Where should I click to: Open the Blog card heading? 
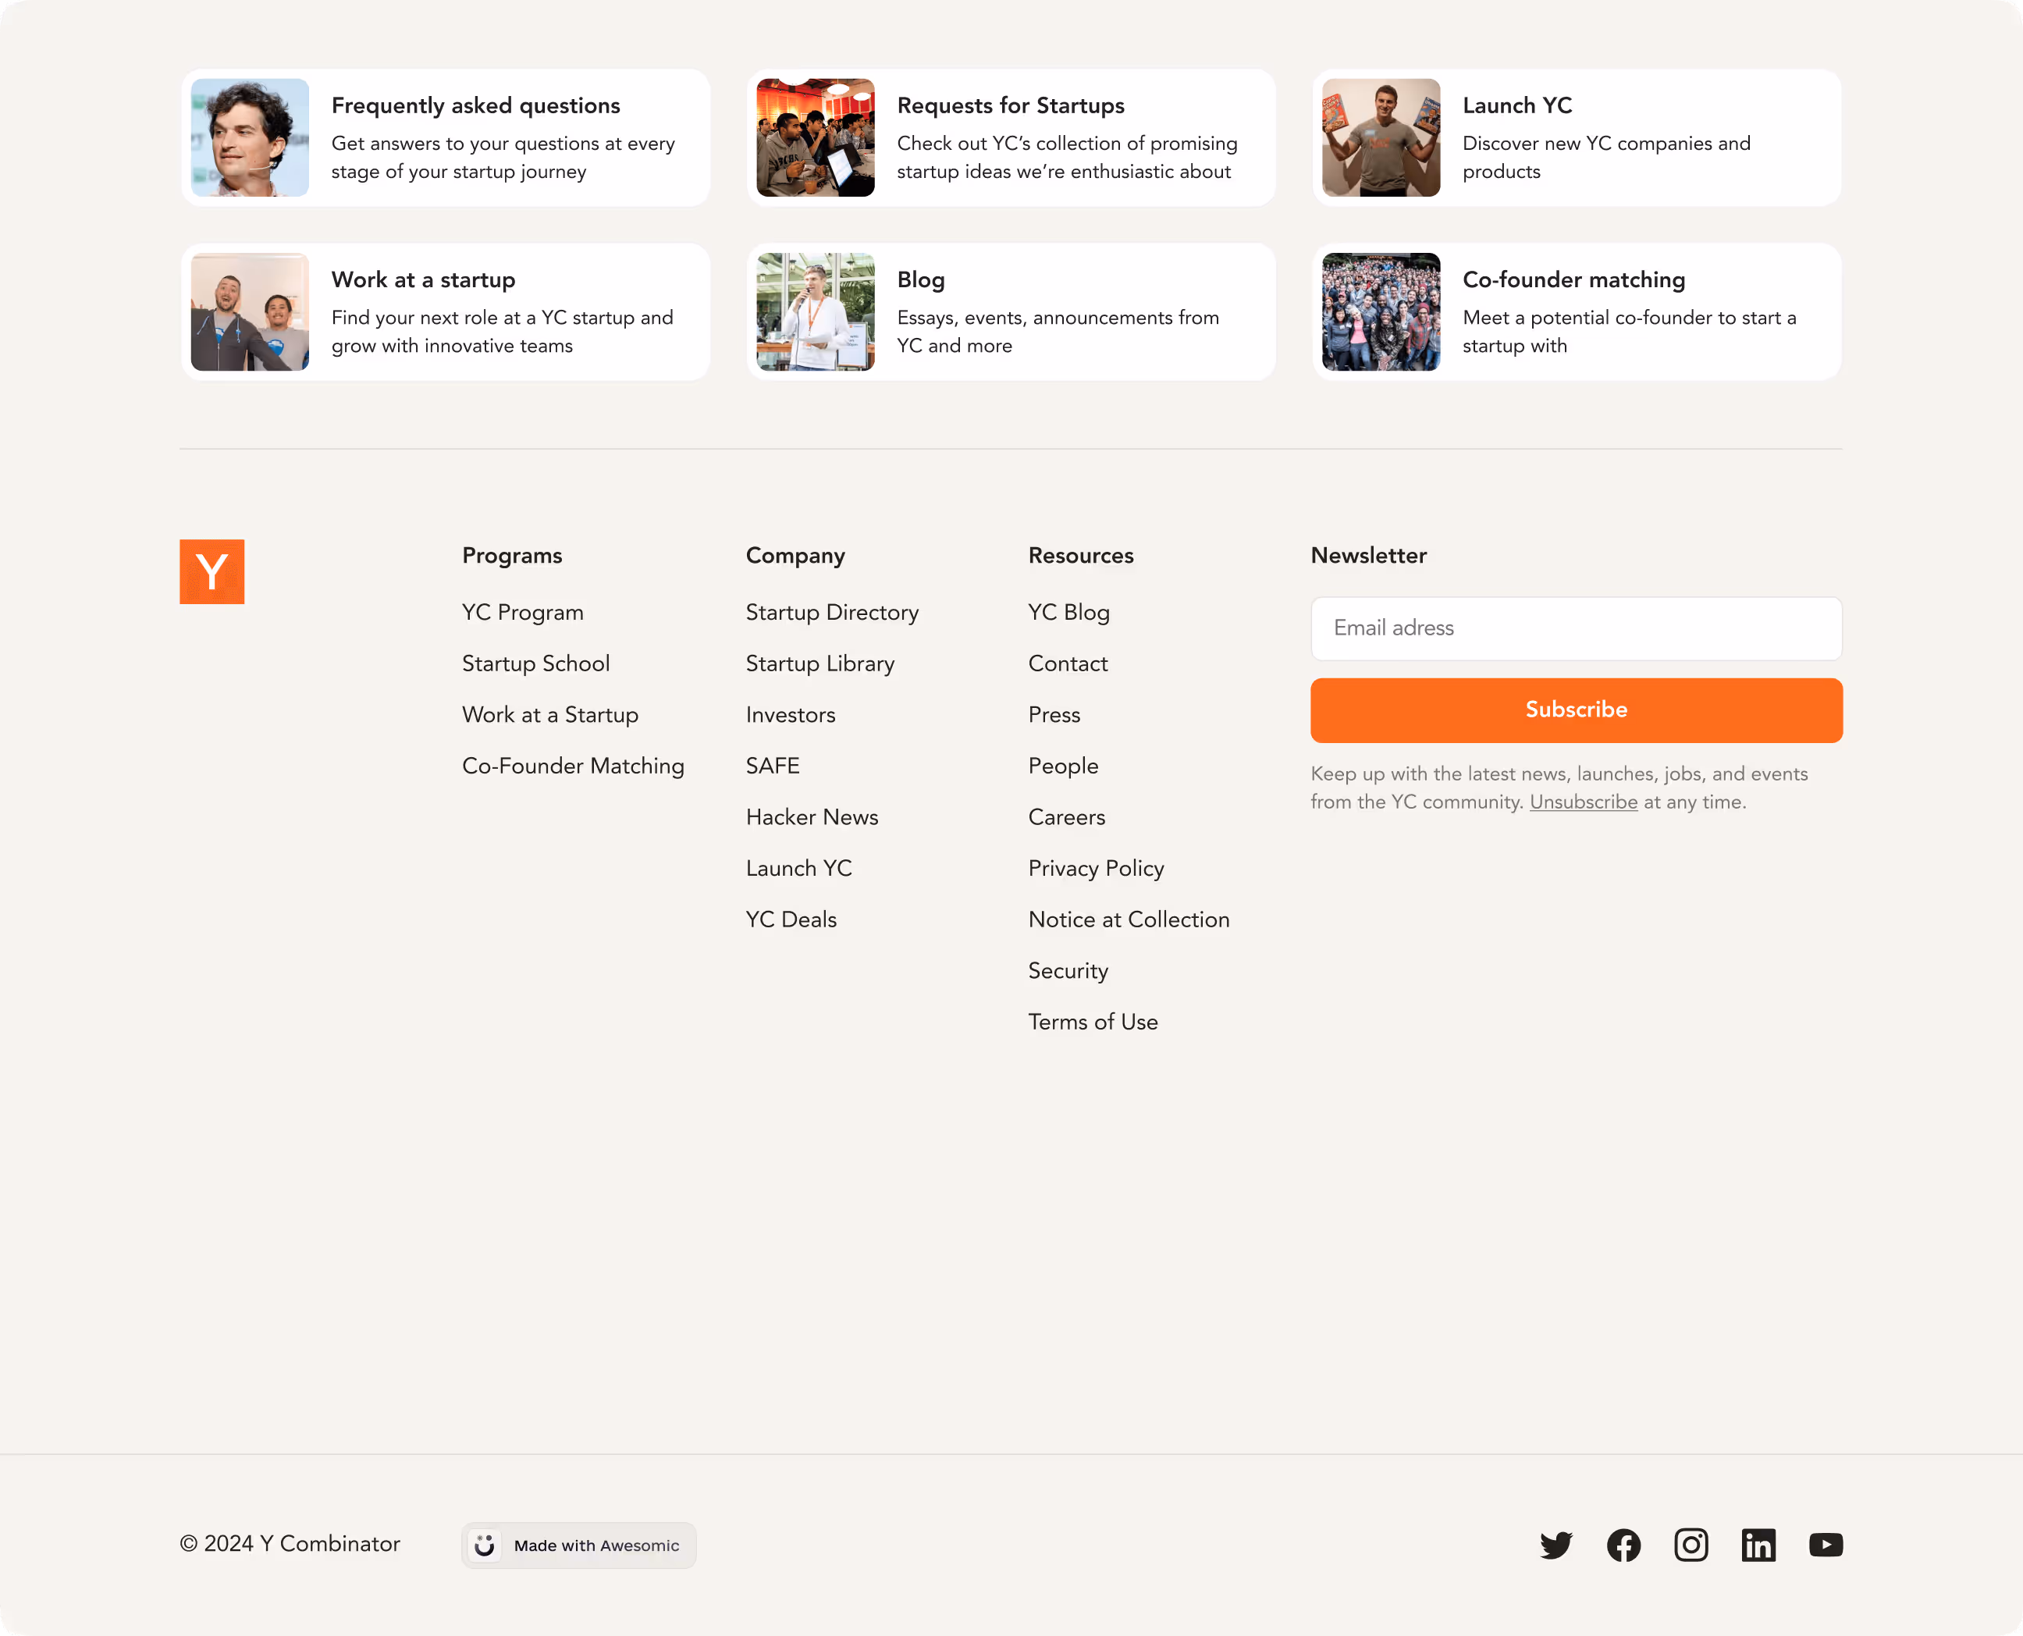(x=920, y=280)
